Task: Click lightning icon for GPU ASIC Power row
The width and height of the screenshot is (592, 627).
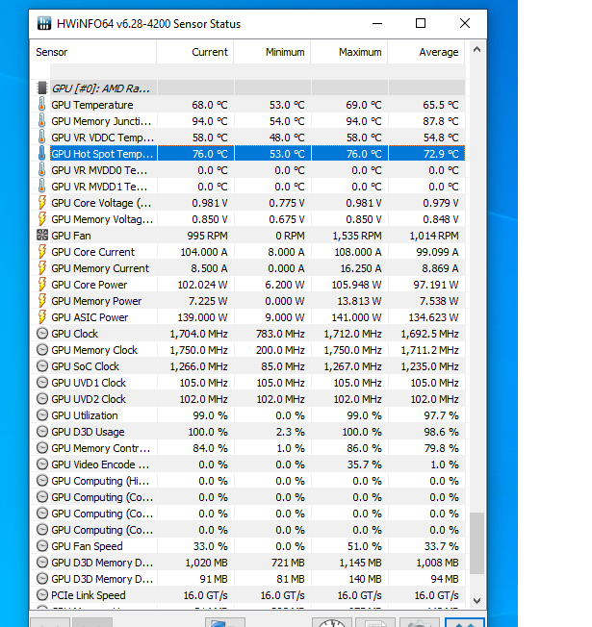Action: coord(42,317)
